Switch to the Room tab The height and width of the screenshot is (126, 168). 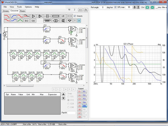click(23, 11)
